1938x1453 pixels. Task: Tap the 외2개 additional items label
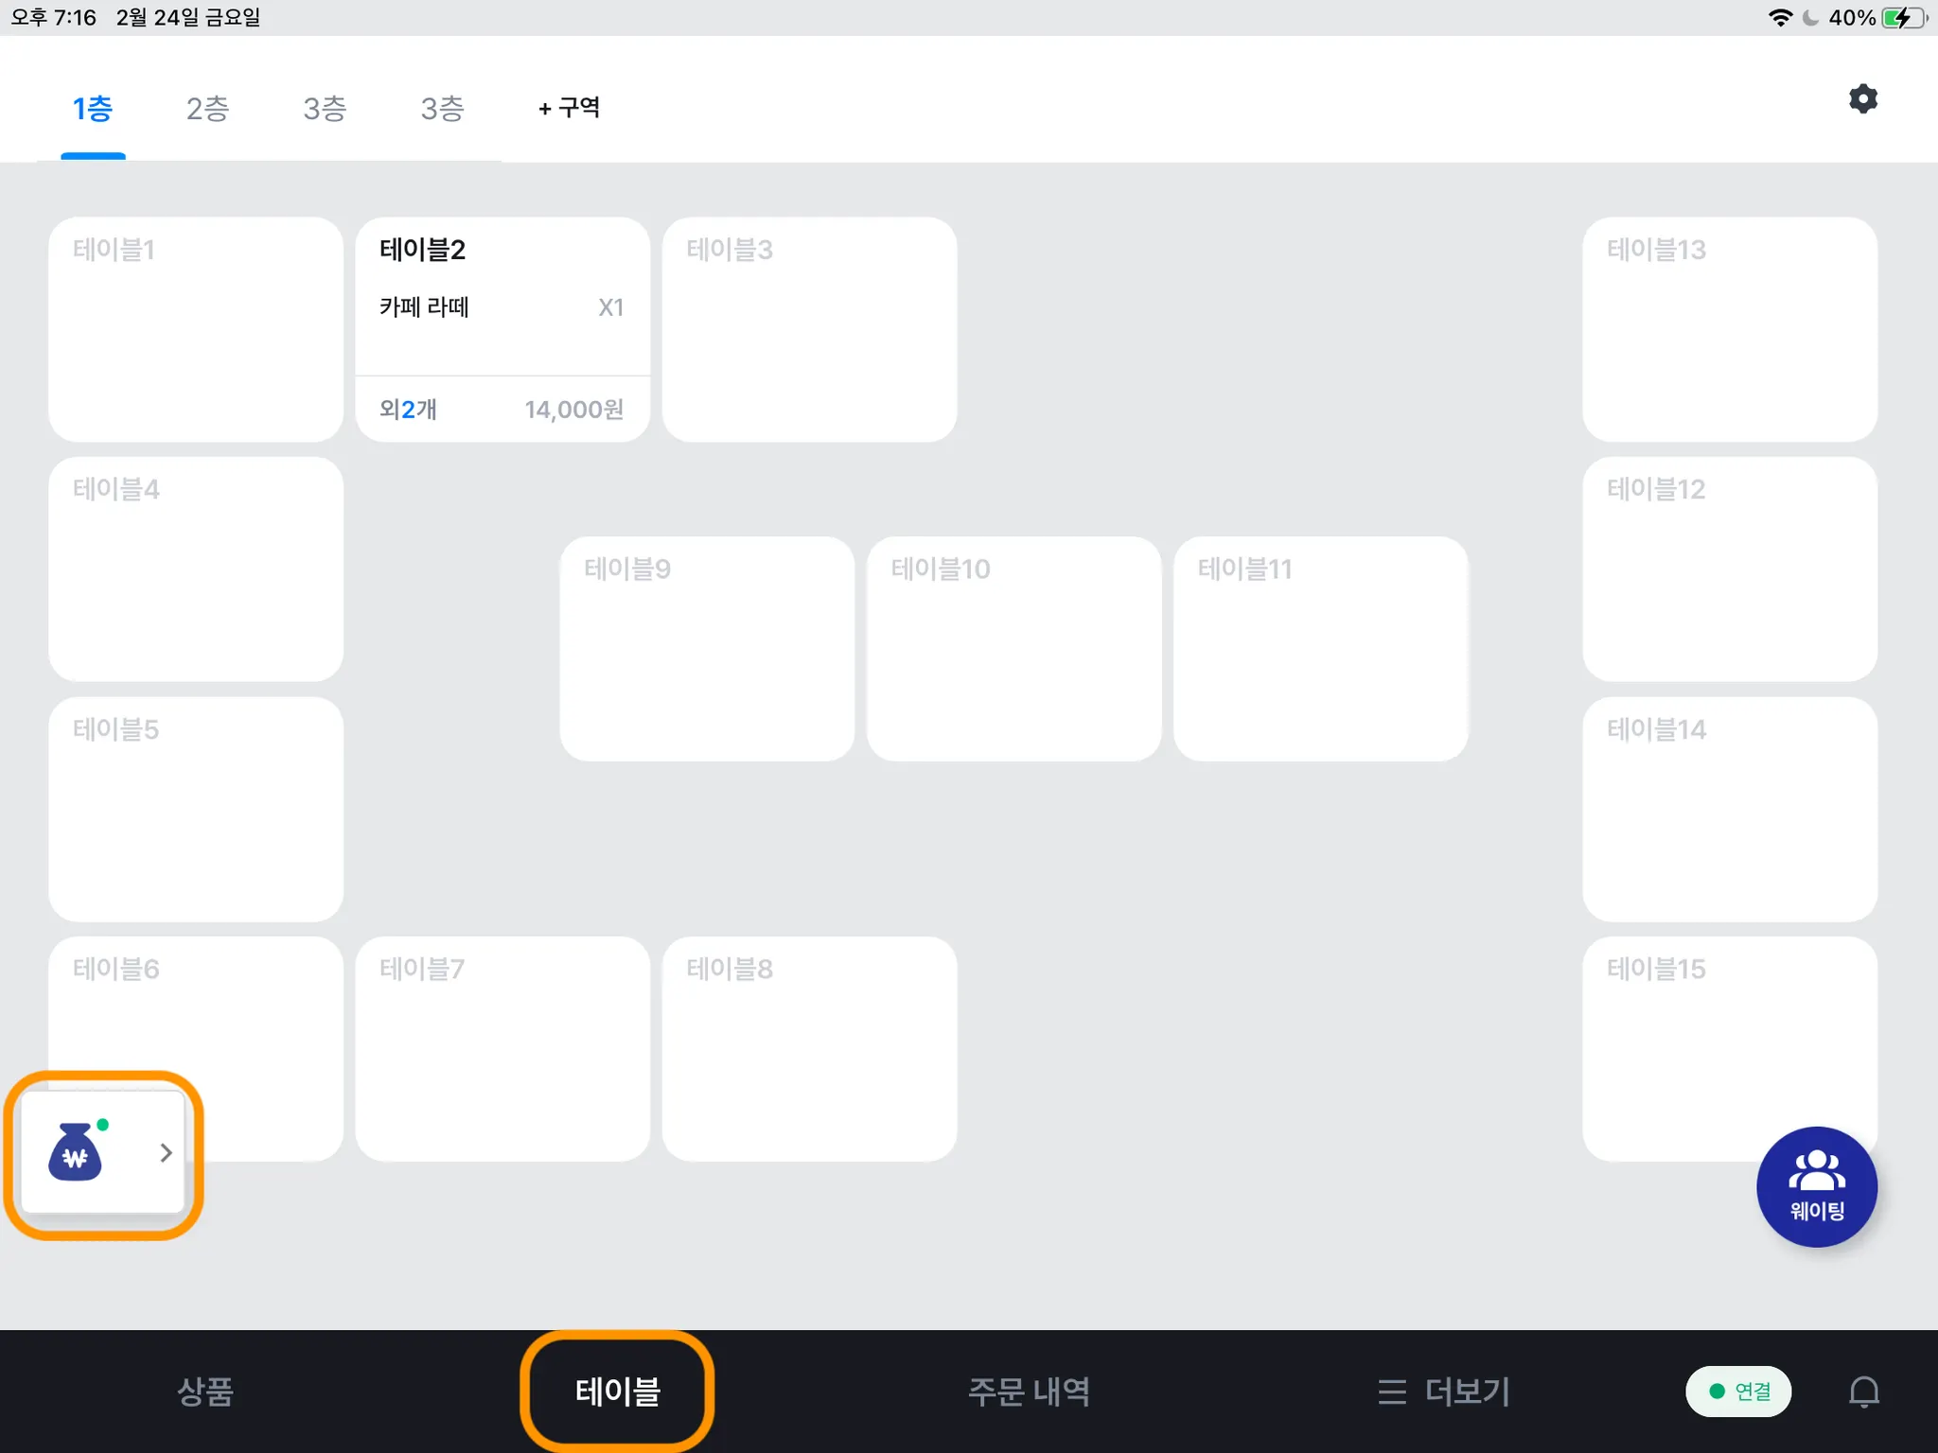click(408, 410)
